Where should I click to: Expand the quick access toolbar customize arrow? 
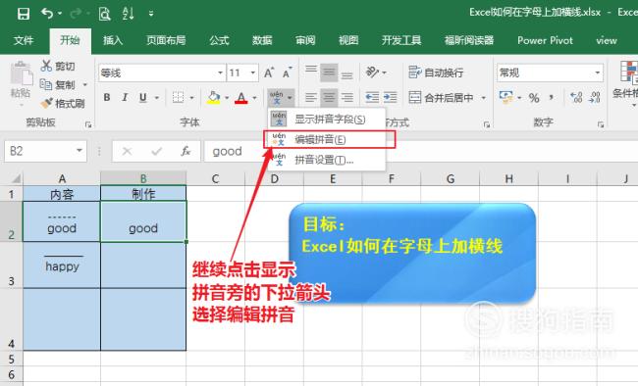click(151, 14)
